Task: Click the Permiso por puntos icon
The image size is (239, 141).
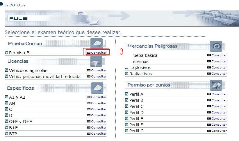Action: pos(216,85)
